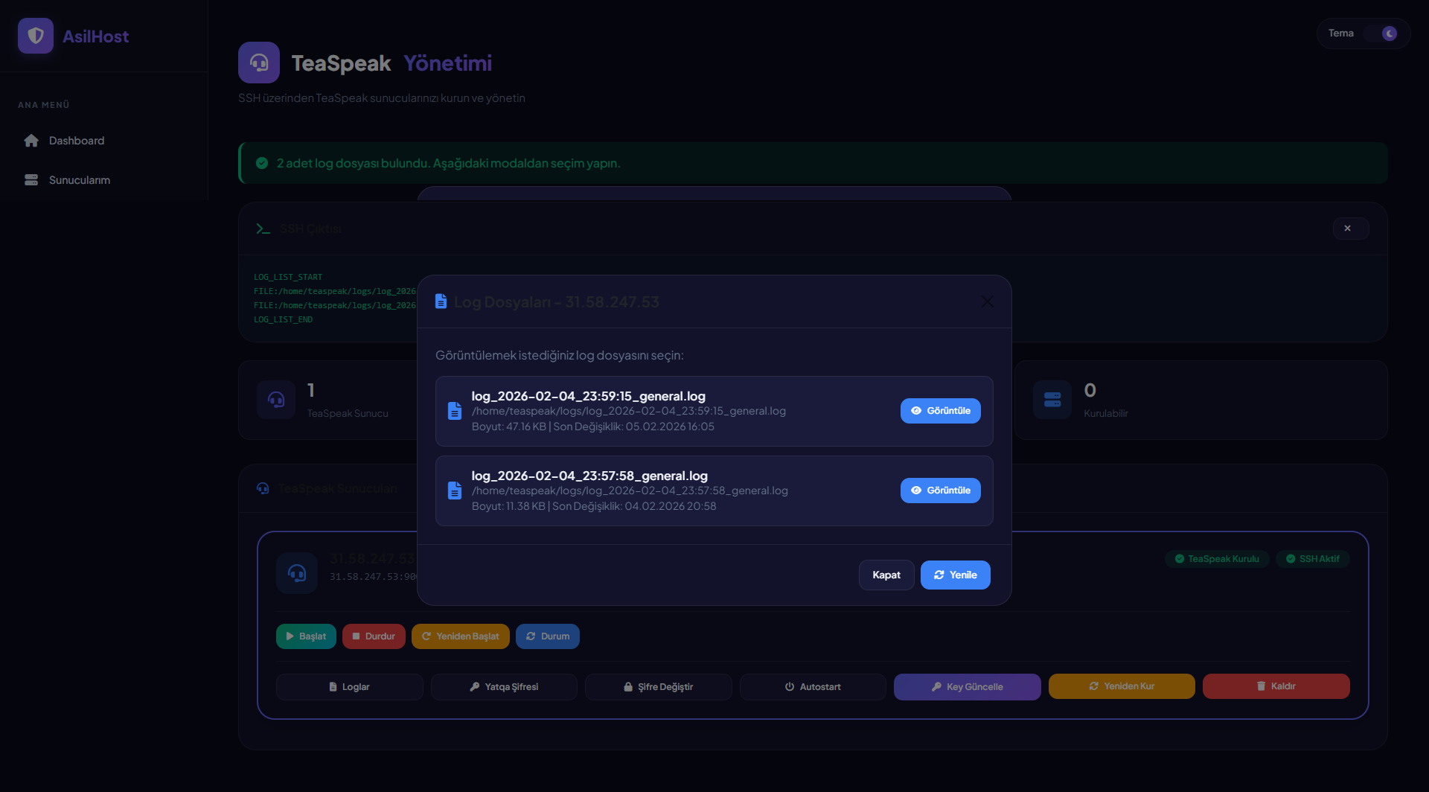Click the Kurulabilir server card icon
The image size is (1429, 792).
click(x=1052, y=400)
